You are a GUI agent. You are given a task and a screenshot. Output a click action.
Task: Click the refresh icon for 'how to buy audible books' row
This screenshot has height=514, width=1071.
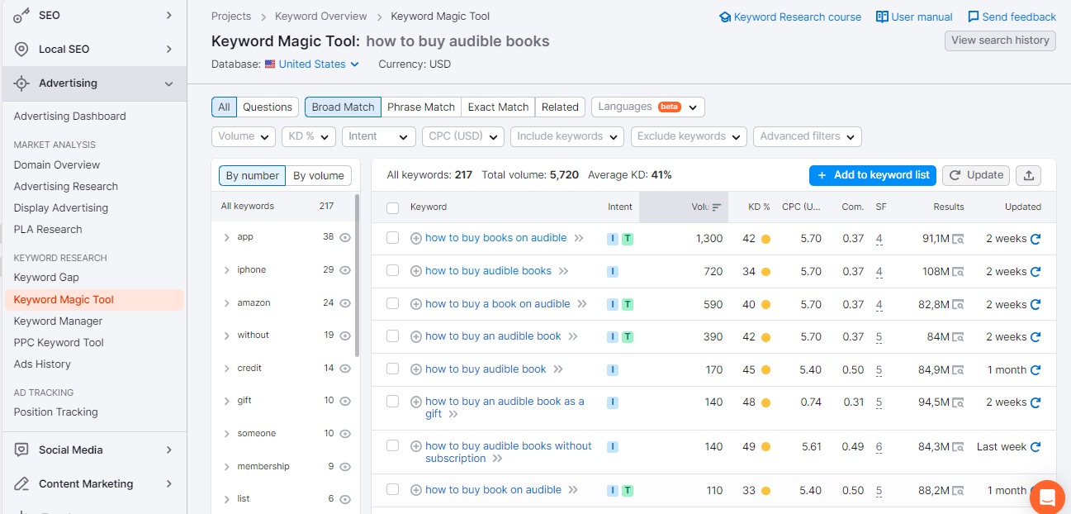tap(1035, 272)
